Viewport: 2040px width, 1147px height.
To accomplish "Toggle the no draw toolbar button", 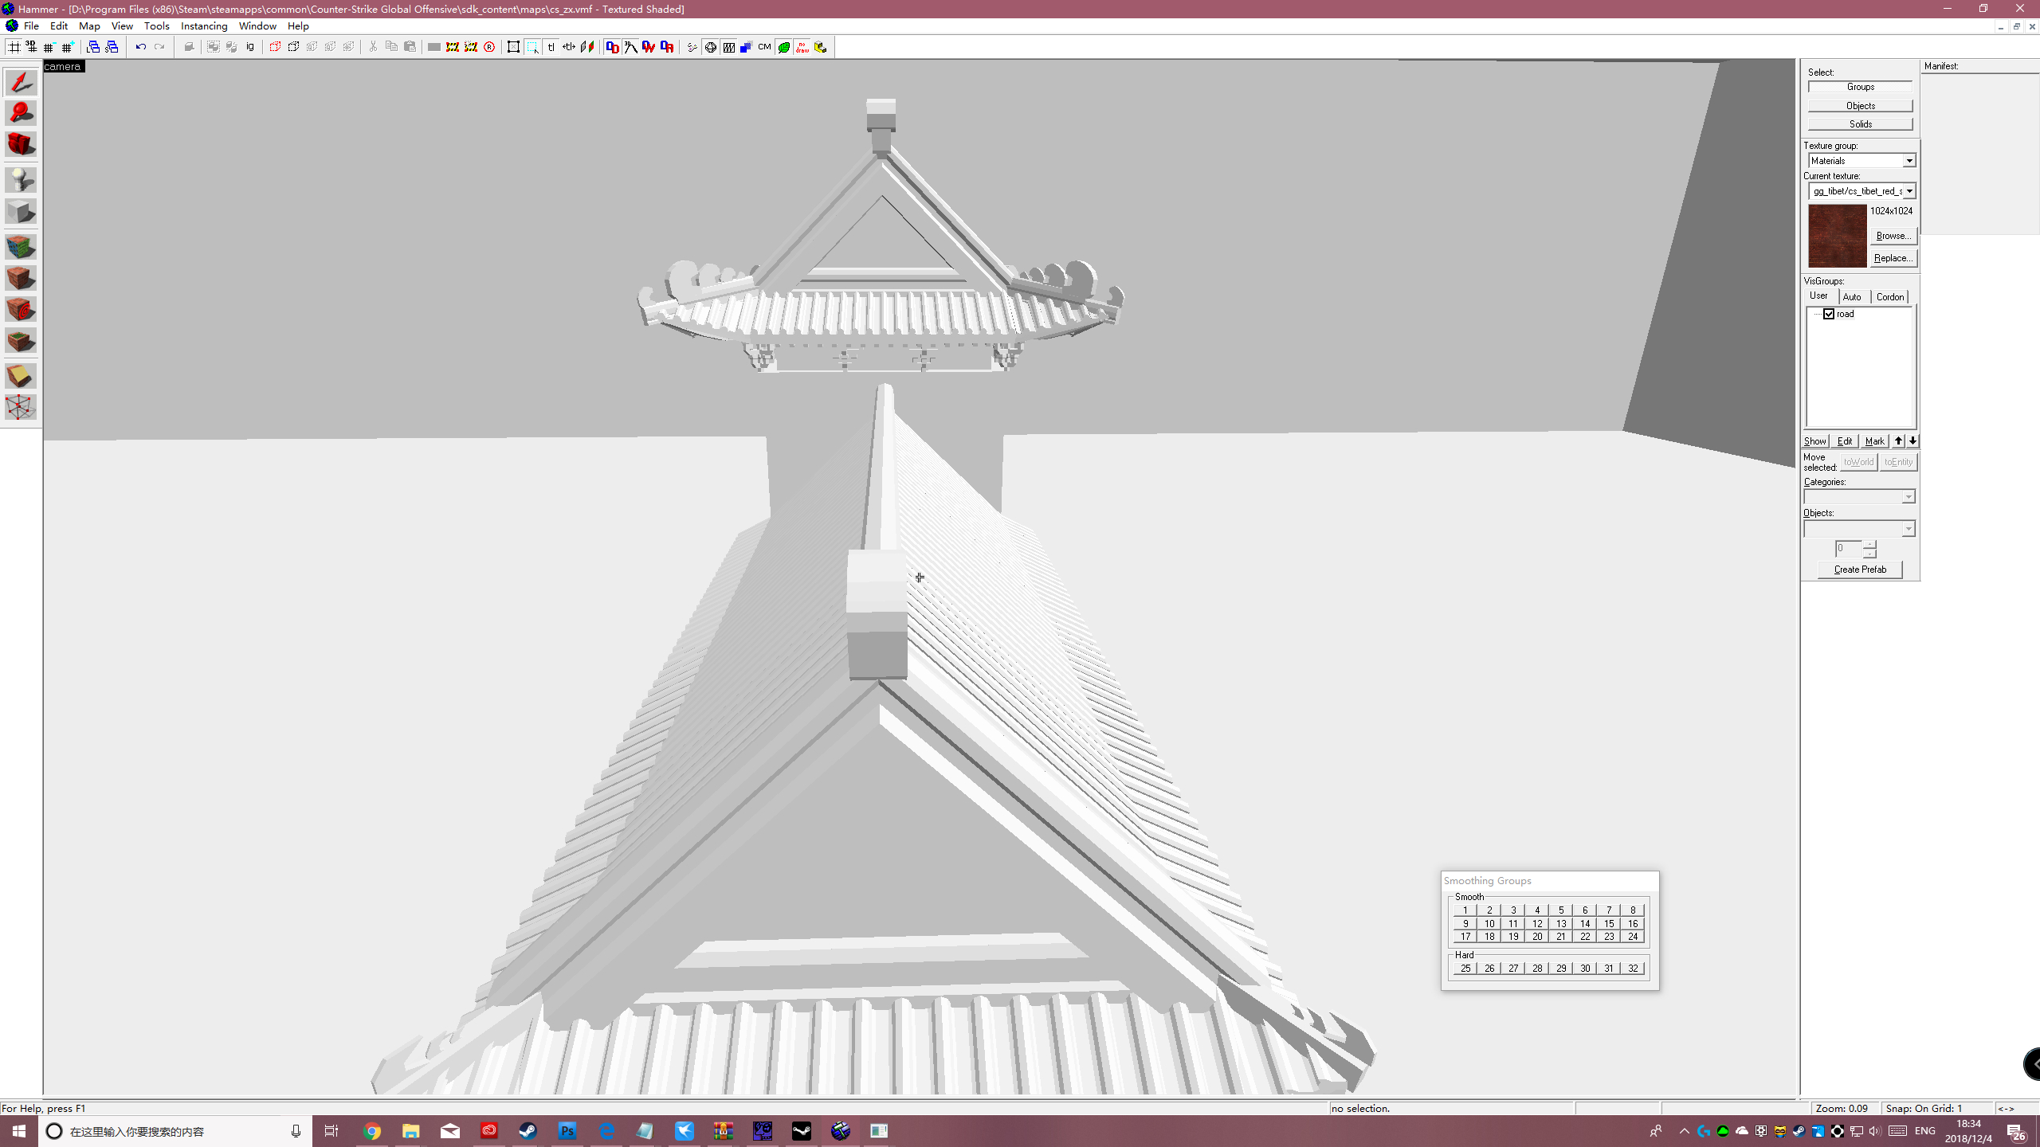I will [802, 47].
